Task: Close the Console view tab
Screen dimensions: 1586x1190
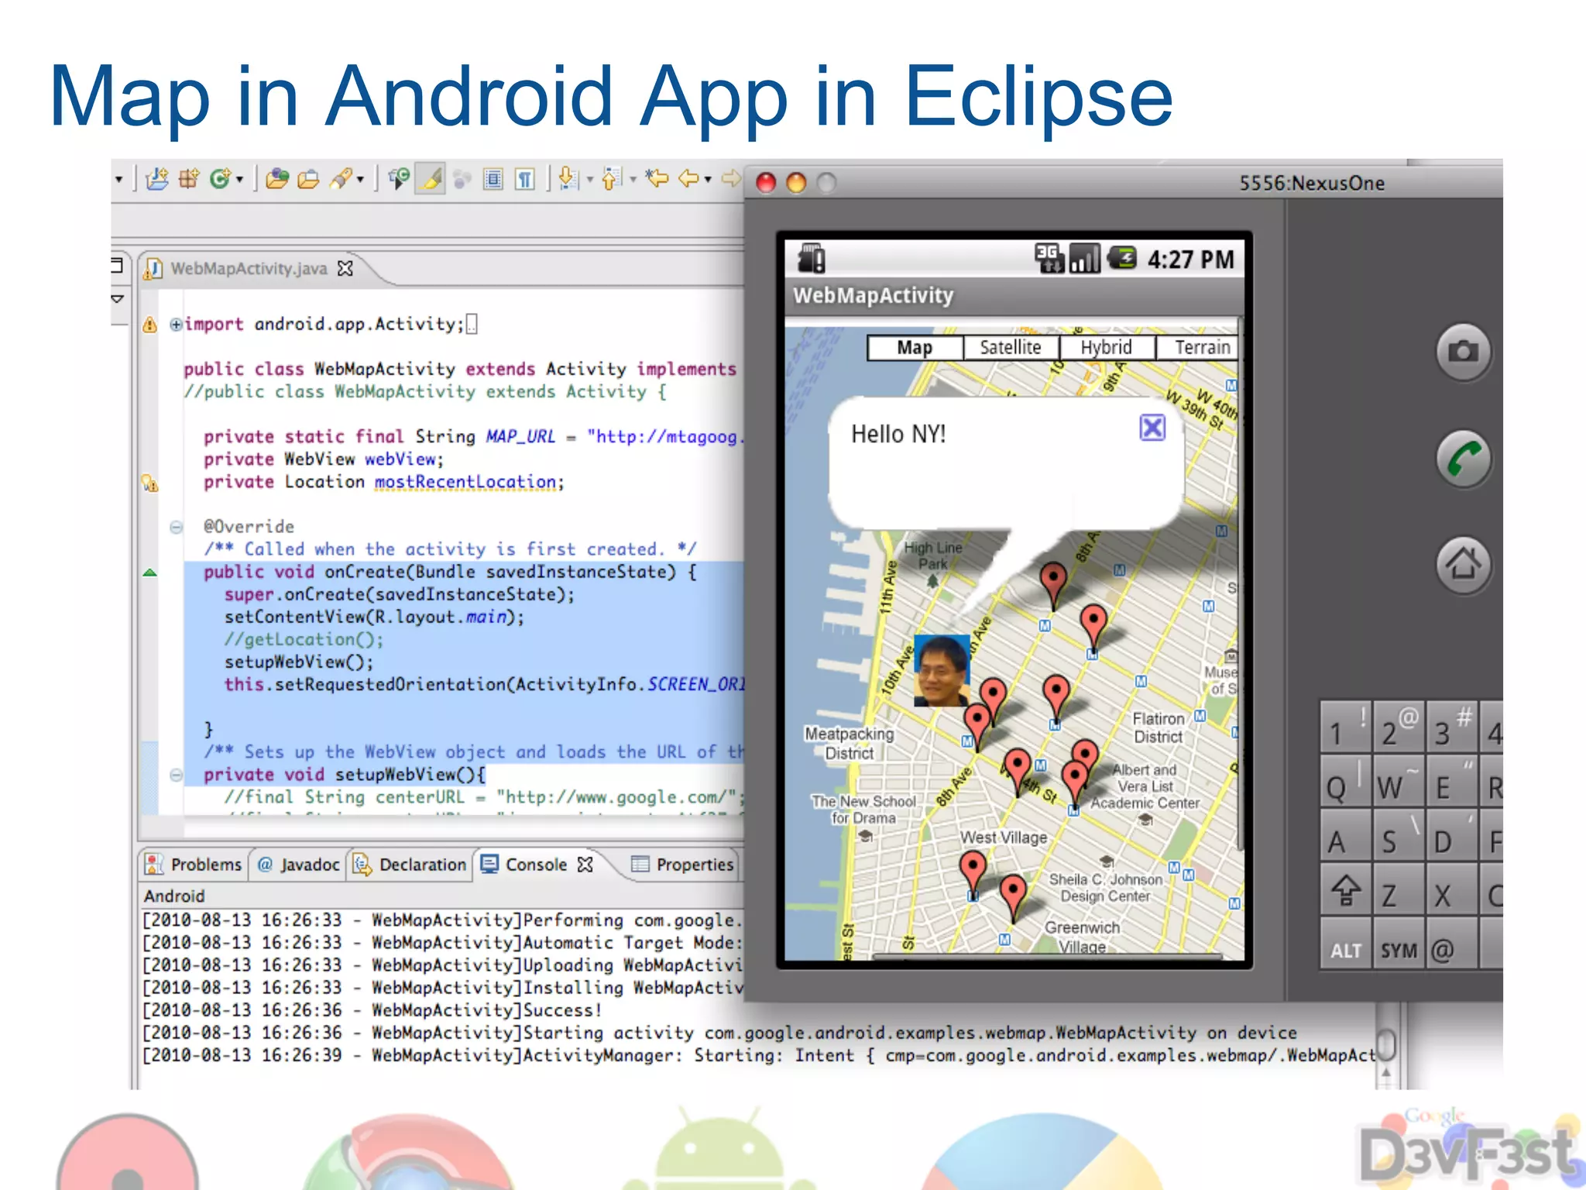Action: click(585, 865)
